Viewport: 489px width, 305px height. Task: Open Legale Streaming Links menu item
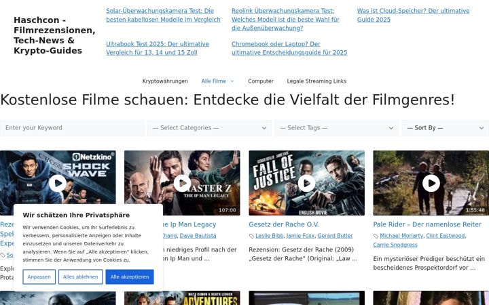(316, 81)
